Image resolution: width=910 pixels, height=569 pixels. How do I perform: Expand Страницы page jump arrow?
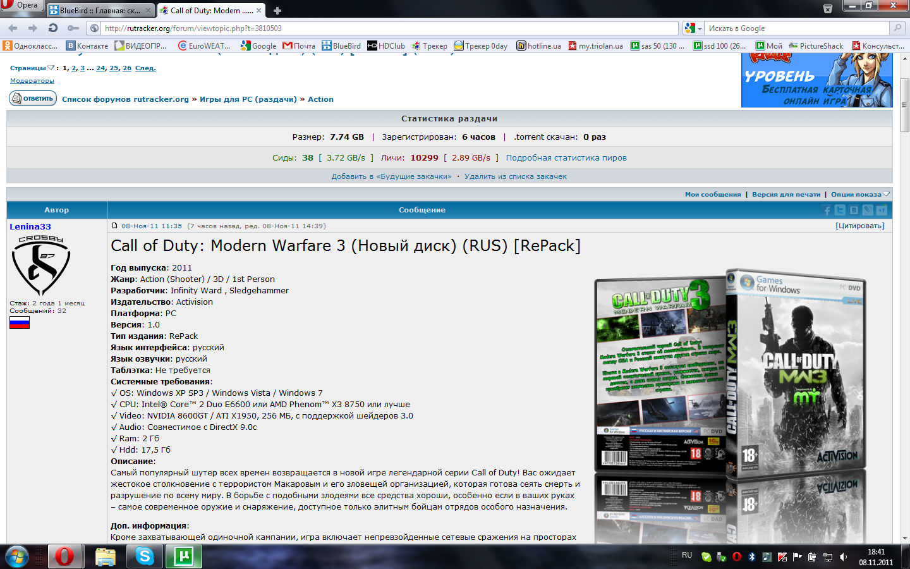51,68
